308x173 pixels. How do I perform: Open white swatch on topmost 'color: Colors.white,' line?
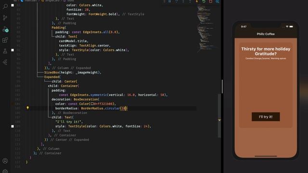pos(13,5)
